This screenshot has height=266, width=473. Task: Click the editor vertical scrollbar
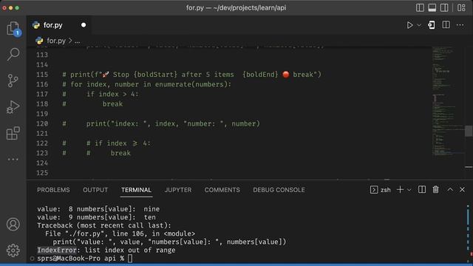coord(469,131)
